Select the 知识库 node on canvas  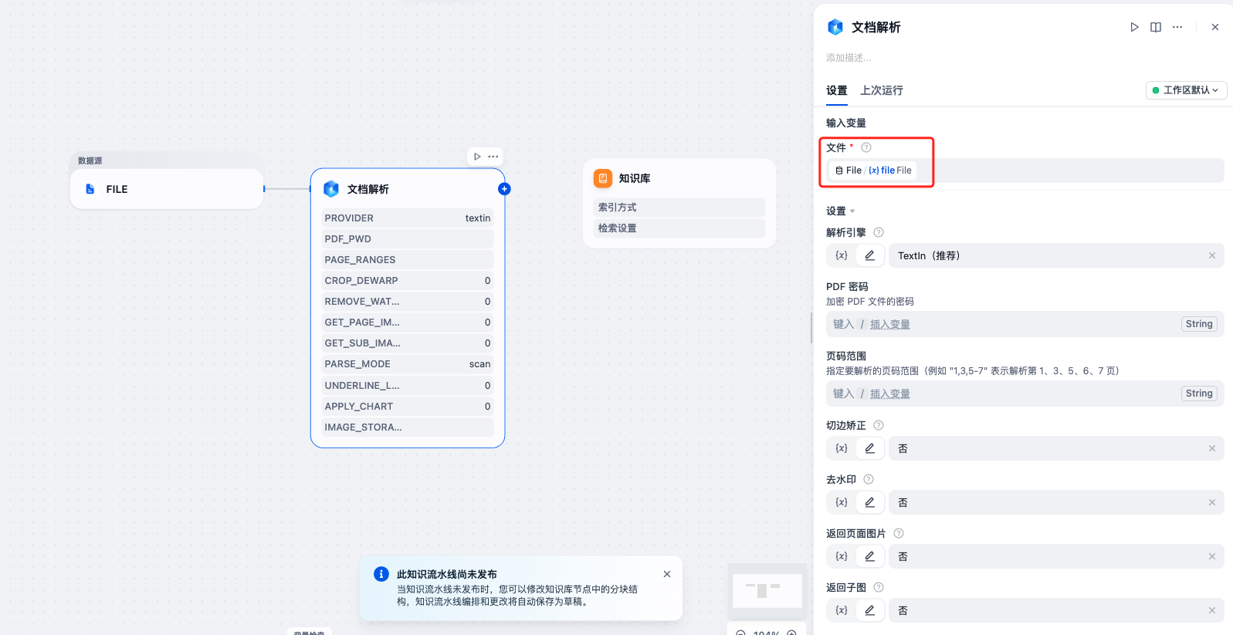pos(679,204)
